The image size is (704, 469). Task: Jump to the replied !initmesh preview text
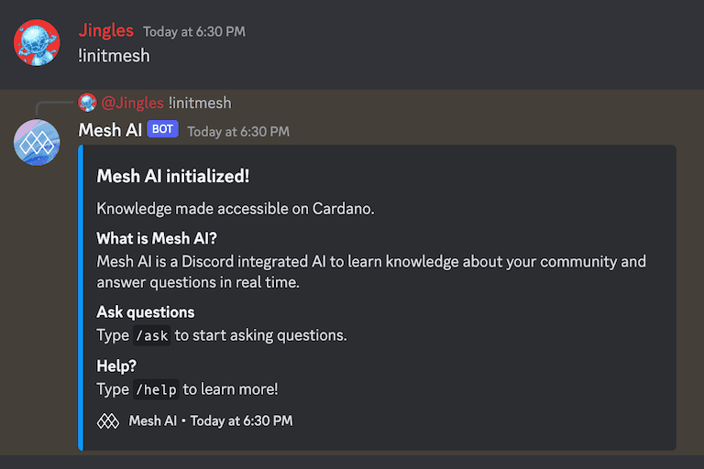pyautogui.click(x=200, y=103)
